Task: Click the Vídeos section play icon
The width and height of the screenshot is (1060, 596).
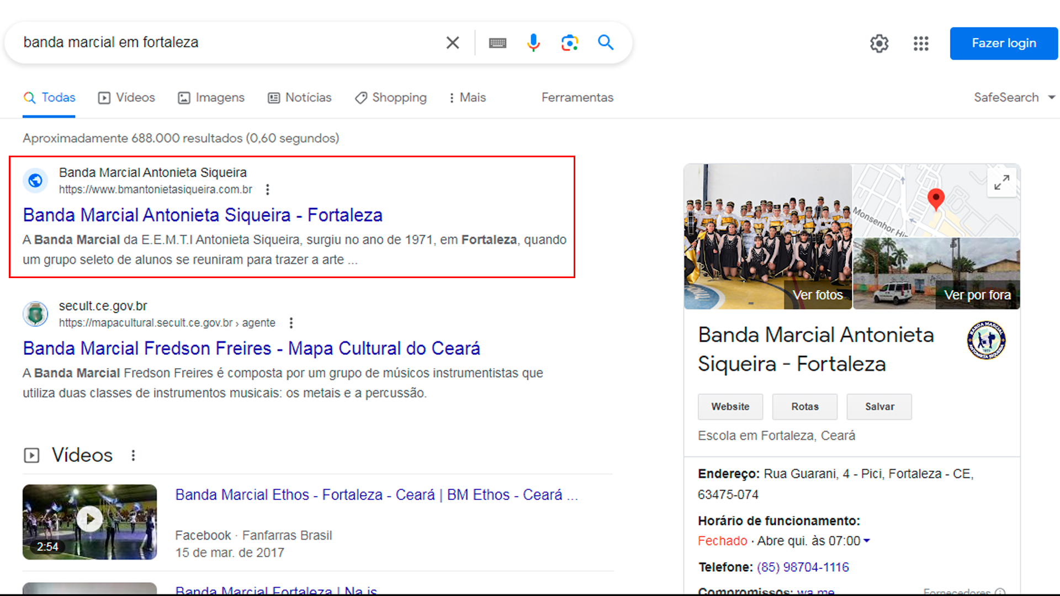Action: pos(31,455)
